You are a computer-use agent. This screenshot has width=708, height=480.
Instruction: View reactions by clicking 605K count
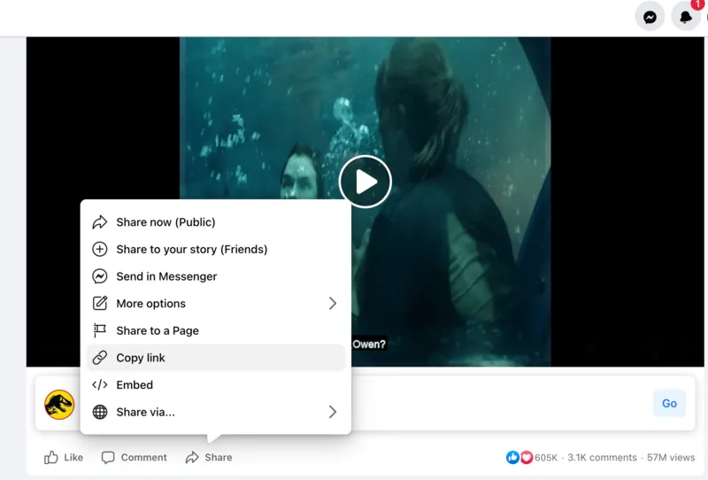[x=545, y=458]
